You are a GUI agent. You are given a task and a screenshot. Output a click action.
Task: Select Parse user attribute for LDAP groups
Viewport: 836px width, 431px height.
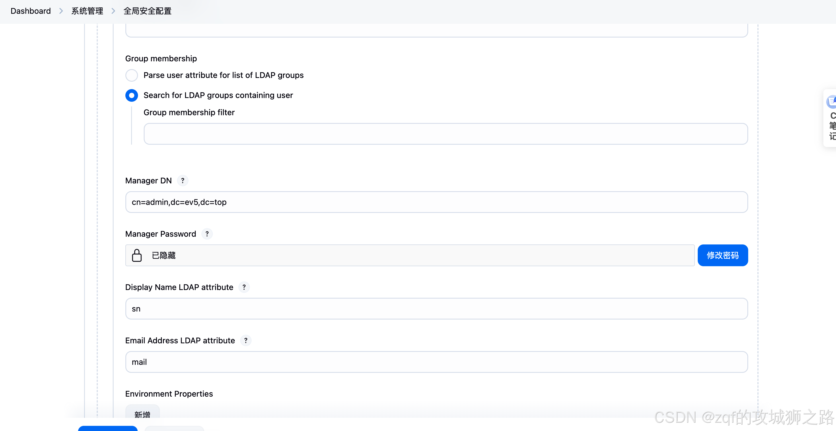click(131, 75)
